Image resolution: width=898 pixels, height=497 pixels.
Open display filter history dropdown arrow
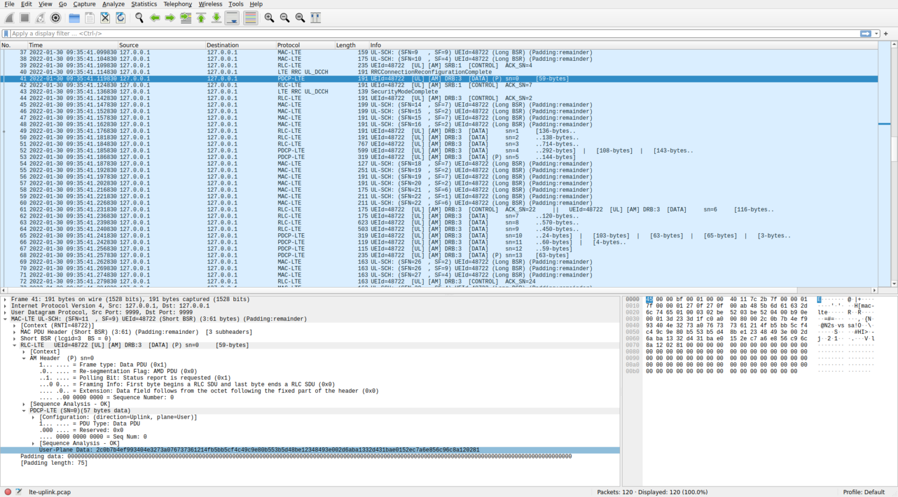click(x=876, y=34)
